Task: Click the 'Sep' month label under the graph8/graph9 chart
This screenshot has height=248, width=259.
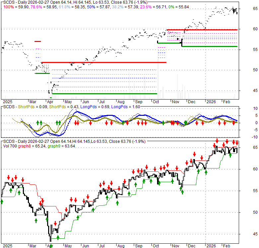Action: (x=138, y=246)
